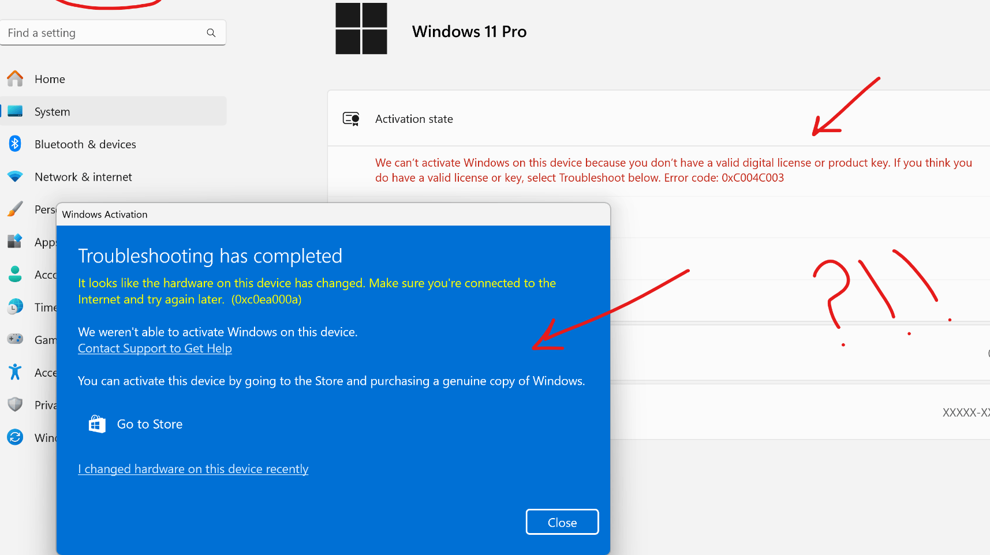Click the 'Windows 11 Pro' edition title
The width and height of the screenshot is (990, 555).
pos(469,32)
